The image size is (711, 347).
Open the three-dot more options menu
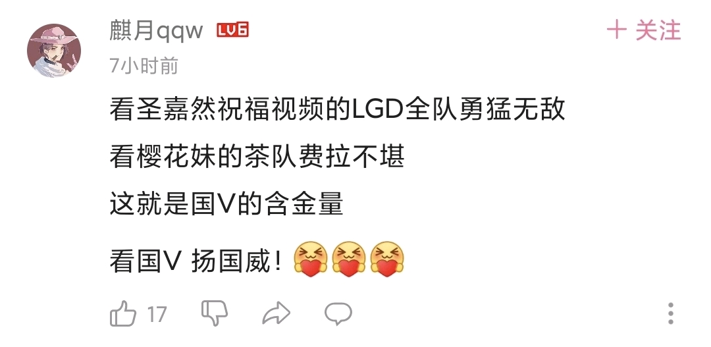[671, 313]
